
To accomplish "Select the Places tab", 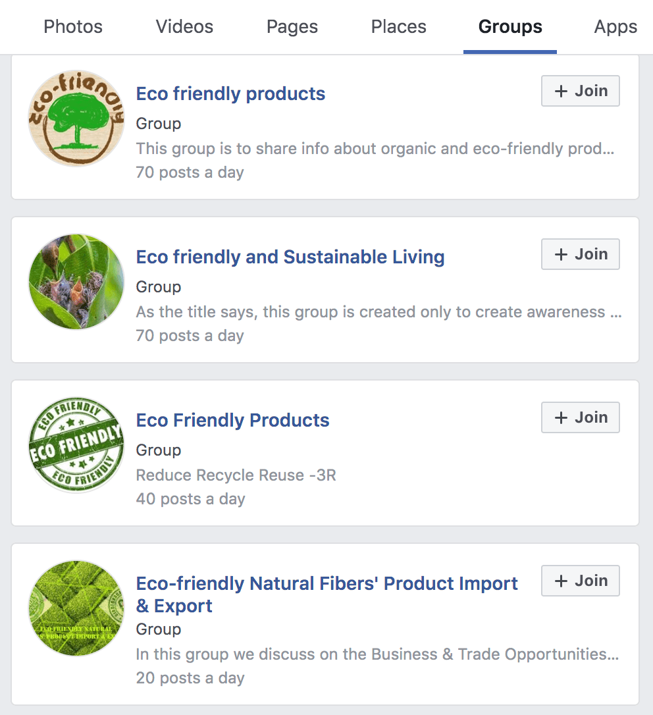I will 399,27.
